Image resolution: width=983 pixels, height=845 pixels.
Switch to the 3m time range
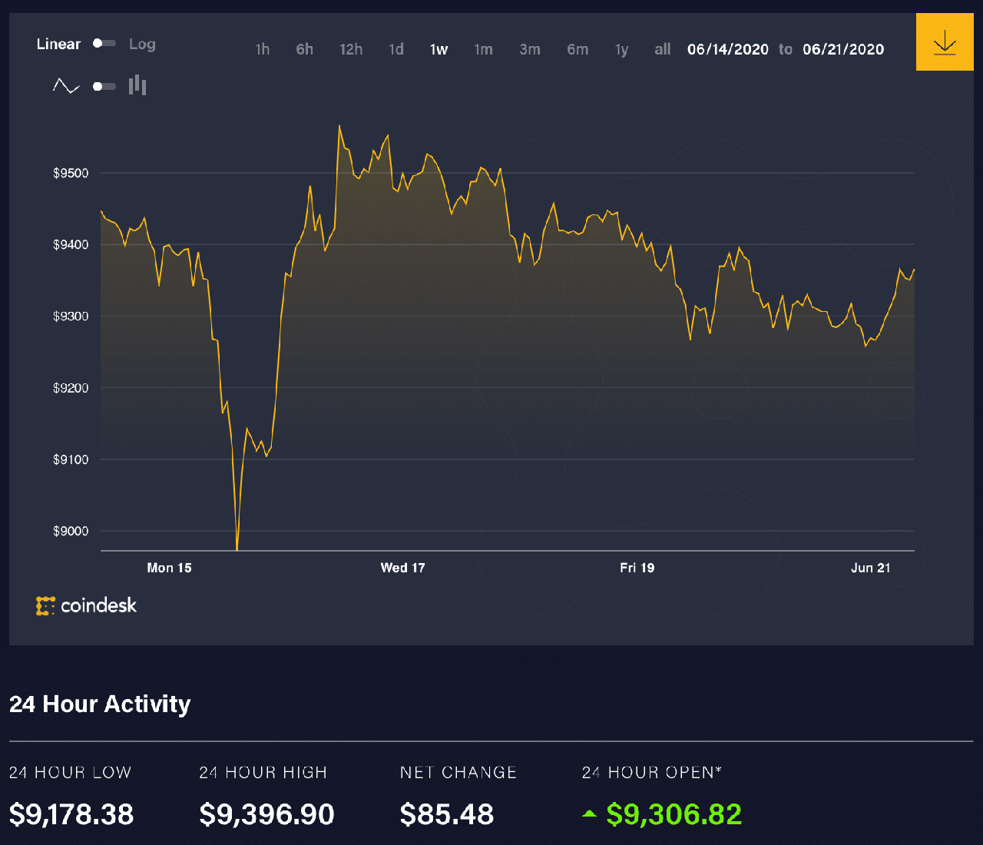[x=530, y=49]
